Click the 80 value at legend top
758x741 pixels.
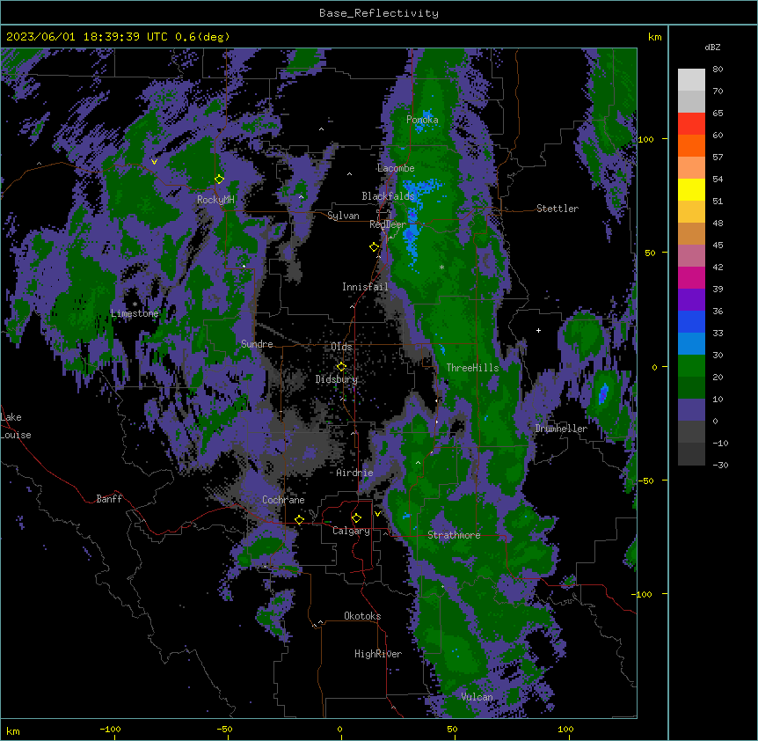point(718,70)
